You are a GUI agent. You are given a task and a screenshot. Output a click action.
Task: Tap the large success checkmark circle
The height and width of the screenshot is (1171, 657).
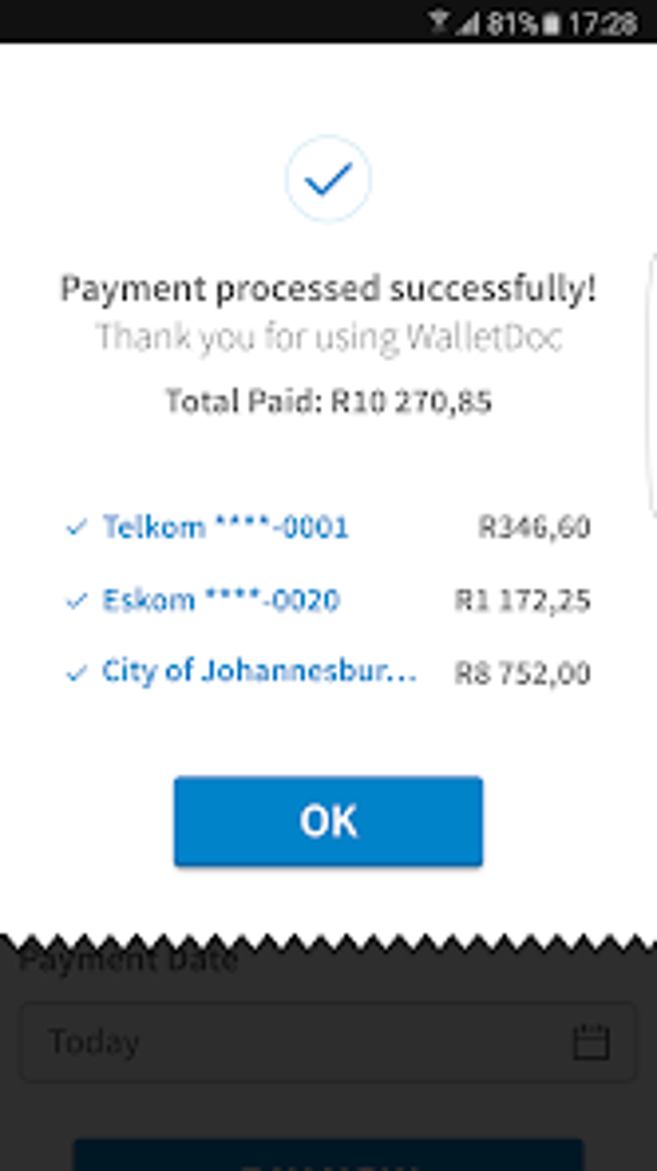pyautogui.click(x=328, y=179)
